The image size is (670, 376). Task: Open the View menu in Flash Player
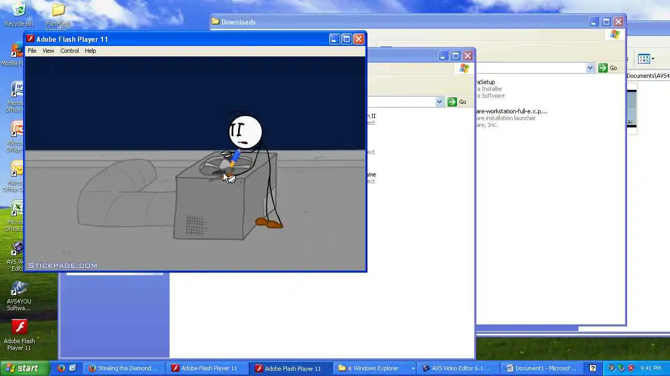click(48, 51)
